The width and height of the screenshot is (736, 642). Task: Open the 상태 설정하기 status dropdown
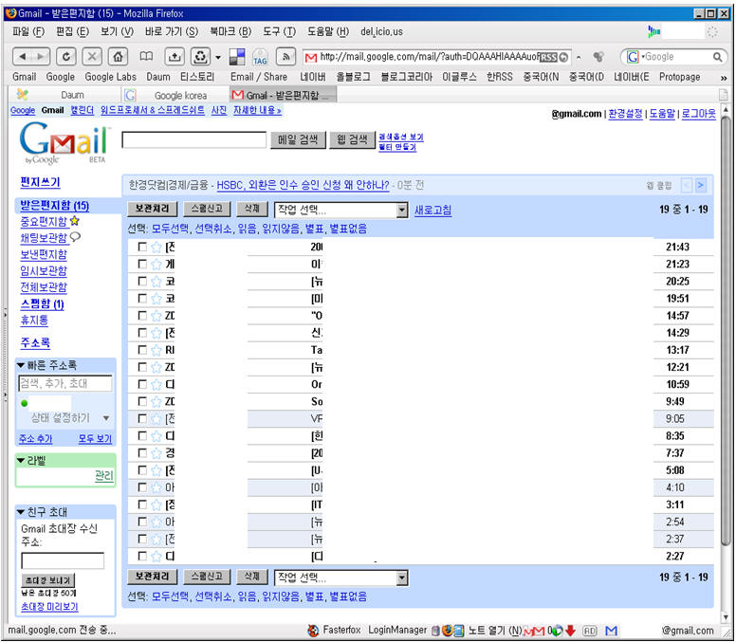pyautogui.click(x=106, y=418)
